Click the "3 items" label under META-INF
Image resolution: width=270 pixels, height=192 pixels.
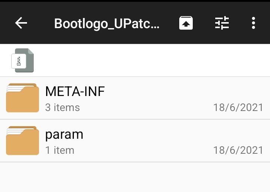coord(63,108)
